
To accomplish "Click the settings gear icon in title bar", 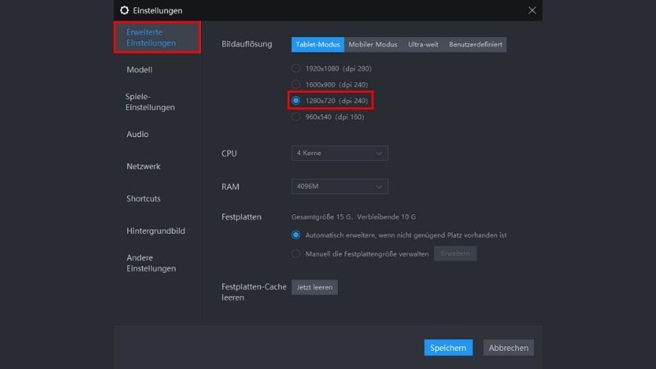I will [125, 10].
